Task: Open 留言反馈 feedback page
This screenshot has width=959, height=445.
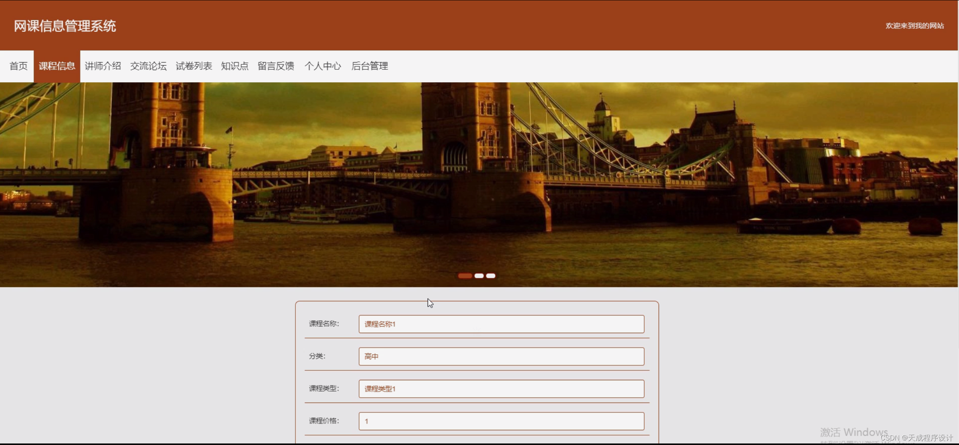Action: (276, 66)
